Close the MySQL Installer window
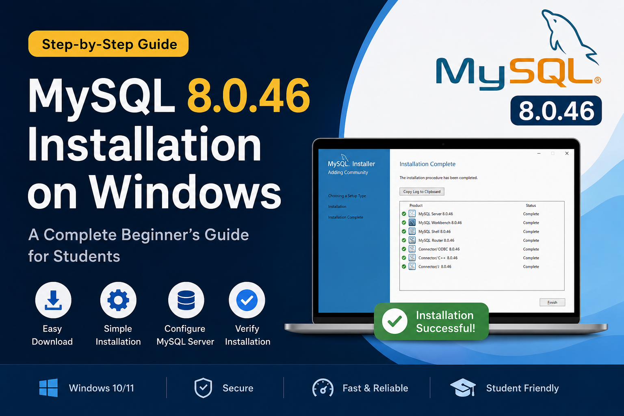The height and width of the screenshot is (416, 624). (567, 154)
